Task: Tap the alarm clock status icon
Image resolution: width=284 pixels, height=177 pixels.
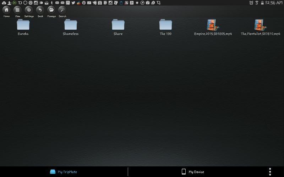Action: (251, 3)
